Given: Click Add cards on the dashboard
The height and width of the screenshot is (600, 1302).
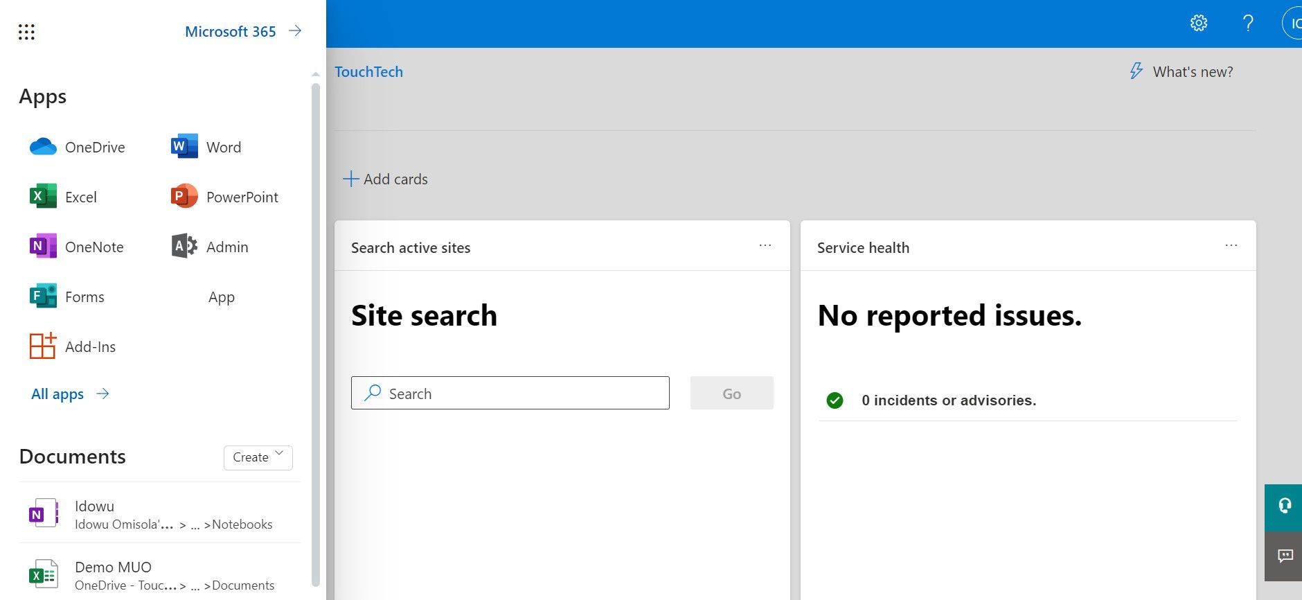Looking at the screenshot, I should (x=386, y=179).
